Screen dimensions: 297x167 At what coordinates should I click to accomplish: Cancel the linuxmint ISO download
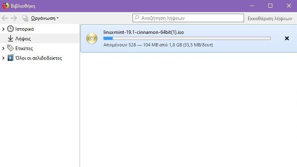tap(287, 38)
